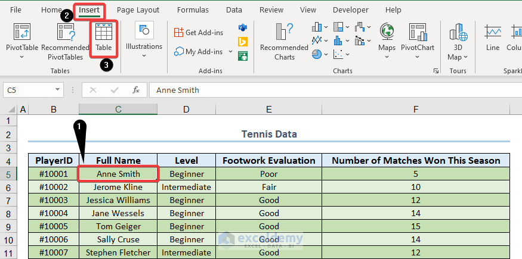Switch to the Developer tab
522x259 pixels.
[351, 10]
